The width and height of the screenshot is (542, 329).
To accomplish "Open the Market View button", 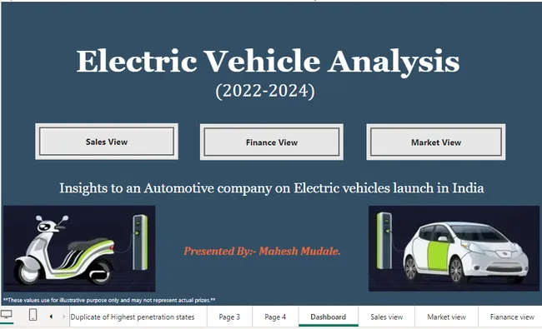I will (436, 142).
